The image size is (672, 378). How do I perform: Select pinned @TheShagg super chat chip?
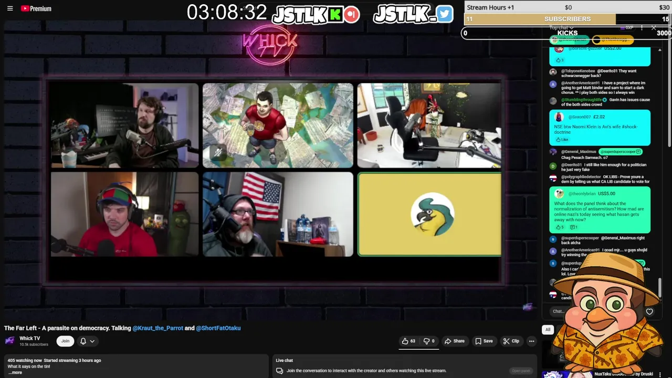612,40
